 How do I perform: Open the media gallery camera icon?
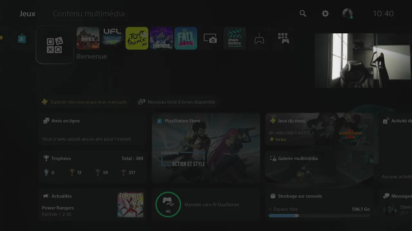[x=210, y=38]
